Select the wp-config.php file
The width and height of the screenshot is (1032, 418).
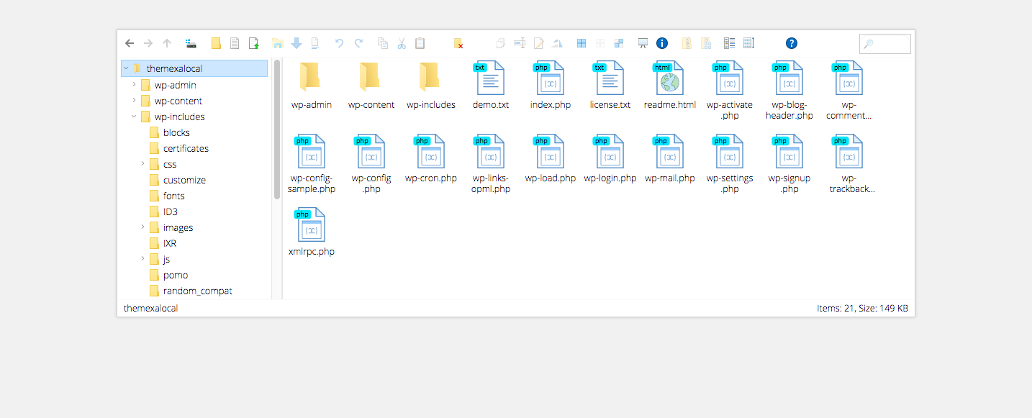(371, 163)
